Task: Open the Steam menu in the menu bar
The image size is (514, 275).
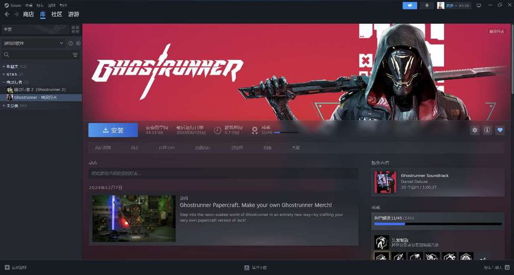Action: 13,5
